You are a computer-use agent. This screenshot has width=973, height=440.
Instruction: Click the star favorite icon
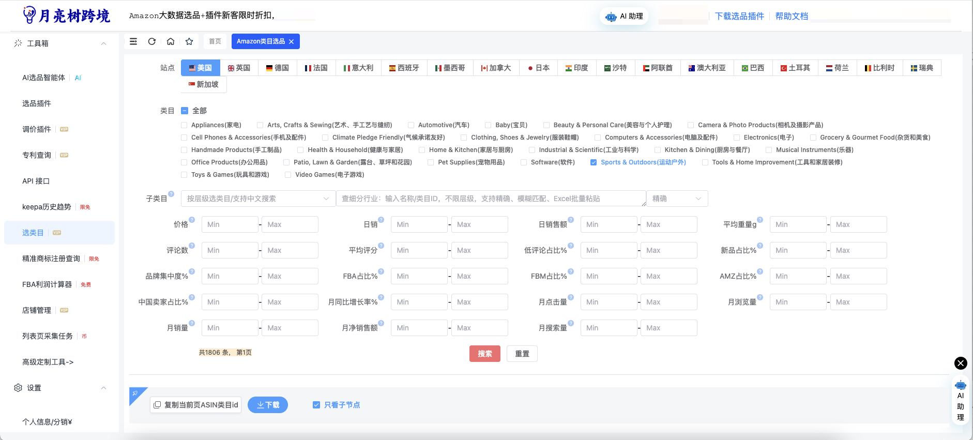(x=189, y=41)
